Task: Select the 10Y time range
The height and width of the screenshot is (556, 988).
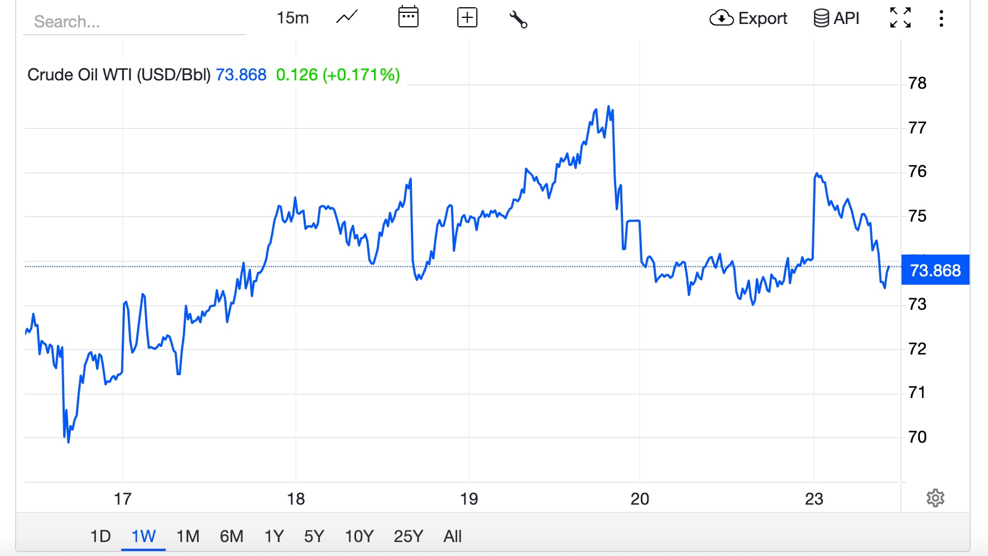Action: click(359, 536)
